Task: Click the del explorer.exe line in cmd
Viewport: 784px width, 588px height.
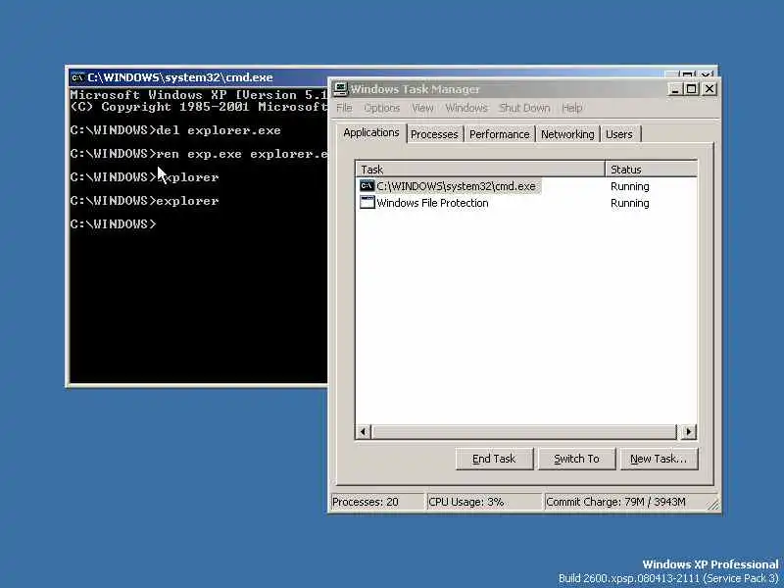Action: tap(175, 130)
